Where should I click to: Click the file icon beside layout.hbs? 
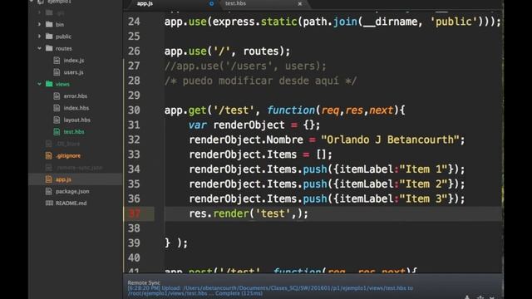tap(57, 120)
